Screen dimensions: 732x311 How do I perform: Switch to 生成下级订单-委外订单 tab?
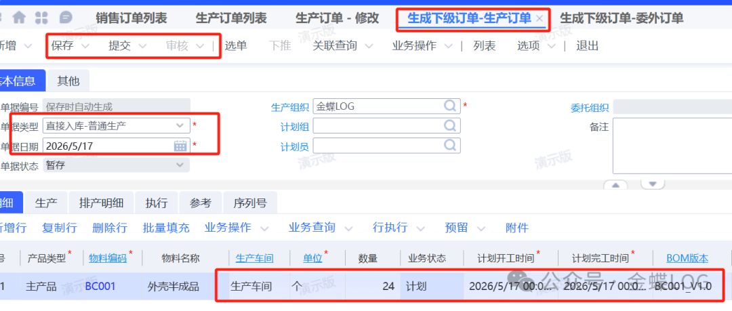(x=622, y=19)
